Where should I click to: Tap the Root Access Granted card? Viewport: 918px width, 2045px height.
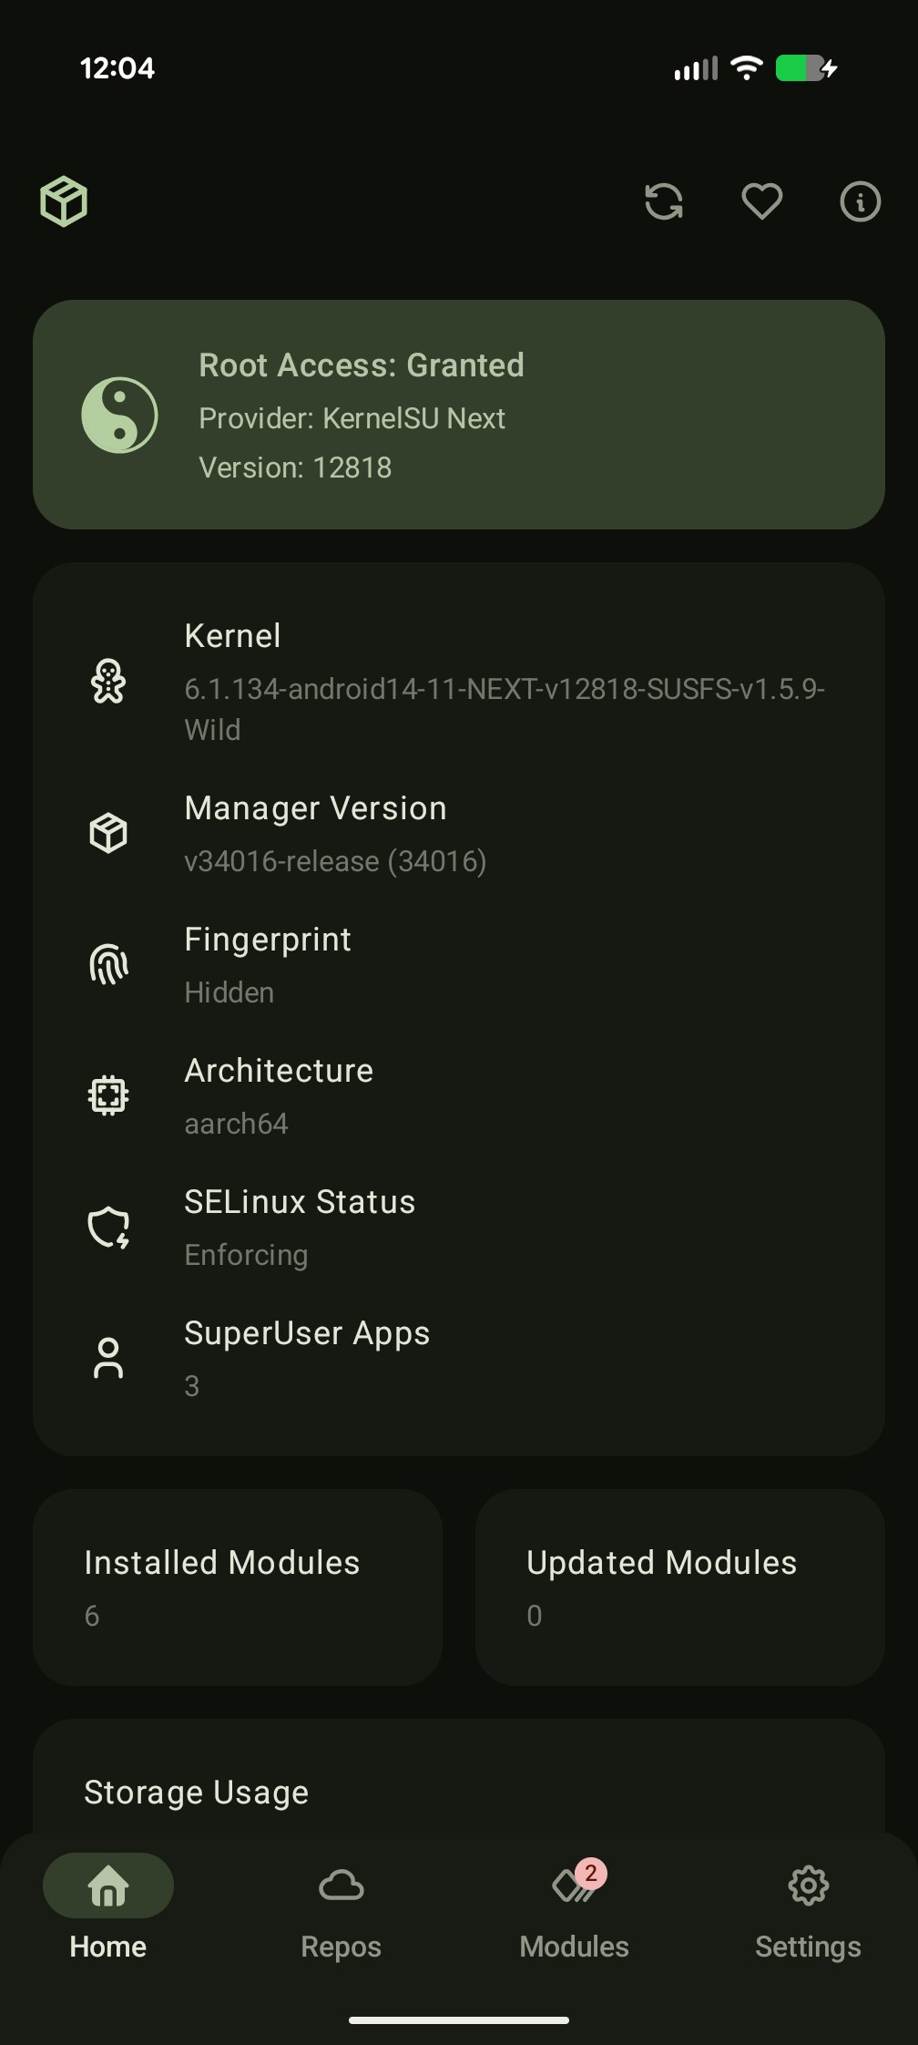[x=459, y=415]
